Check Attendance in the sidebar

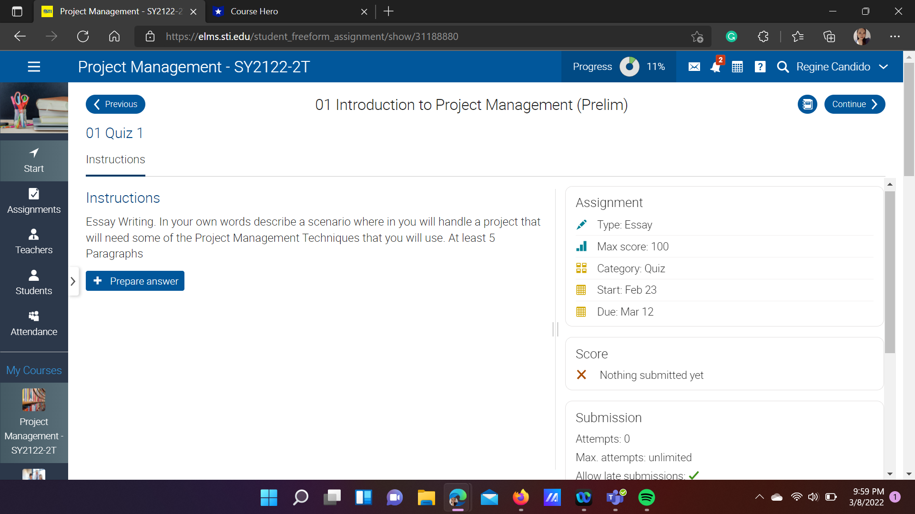point(34,323)
